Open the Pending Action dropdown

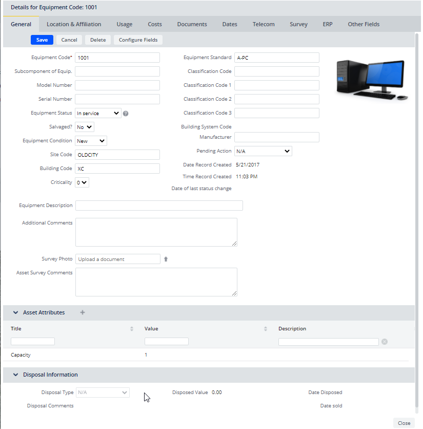pyautogui.click(x=263, y=152)
